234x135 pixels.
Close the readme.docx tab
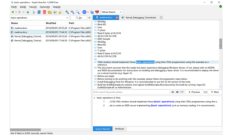tap(117, 17)
